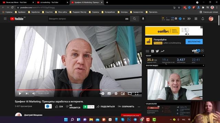Click the vidIQ score 35.2 value
Viewport: 220px width, 123px height.
[152, 60]
